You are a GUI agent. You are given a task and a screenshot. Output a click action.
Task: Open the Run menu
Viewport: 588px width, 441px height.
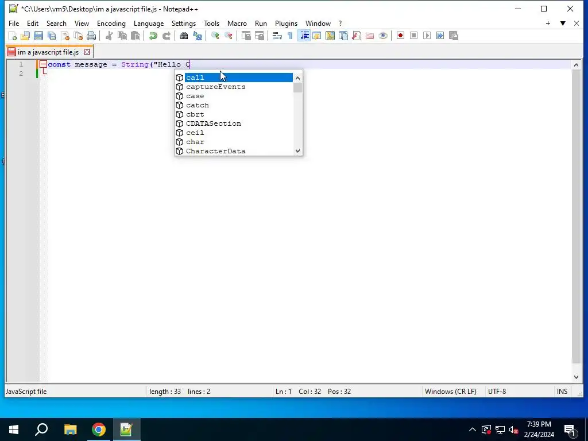[x=261, y=23]
